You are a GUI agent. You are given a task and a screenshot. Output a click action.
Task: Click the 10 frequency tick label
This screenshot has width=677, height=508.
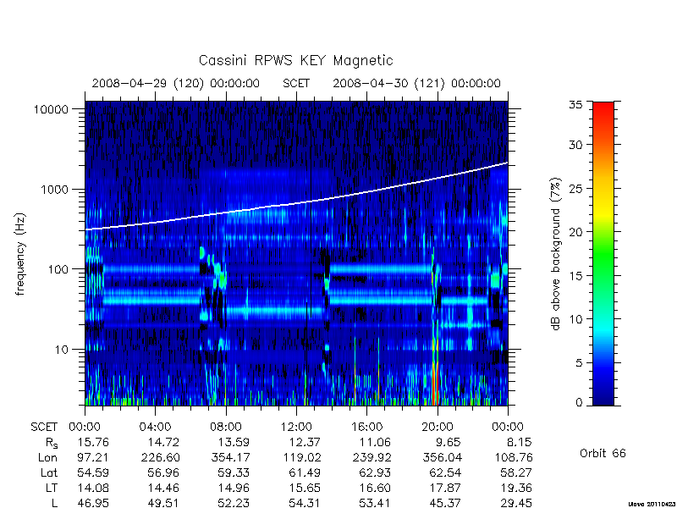click(62, 349)
